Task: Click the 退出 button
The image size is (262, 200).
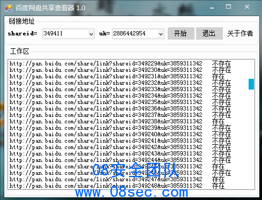Action: [x=209, y=33]
